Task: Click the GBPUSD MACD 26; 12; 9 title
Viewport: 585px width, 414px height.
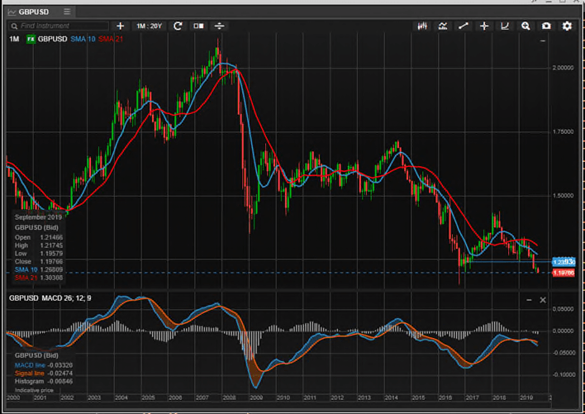Action: tap(50, 298)
